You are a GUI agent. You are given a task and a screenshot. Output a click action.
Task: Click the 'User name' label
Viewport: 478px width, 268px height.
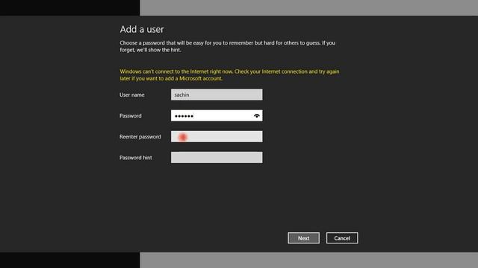tap(132, 95)
